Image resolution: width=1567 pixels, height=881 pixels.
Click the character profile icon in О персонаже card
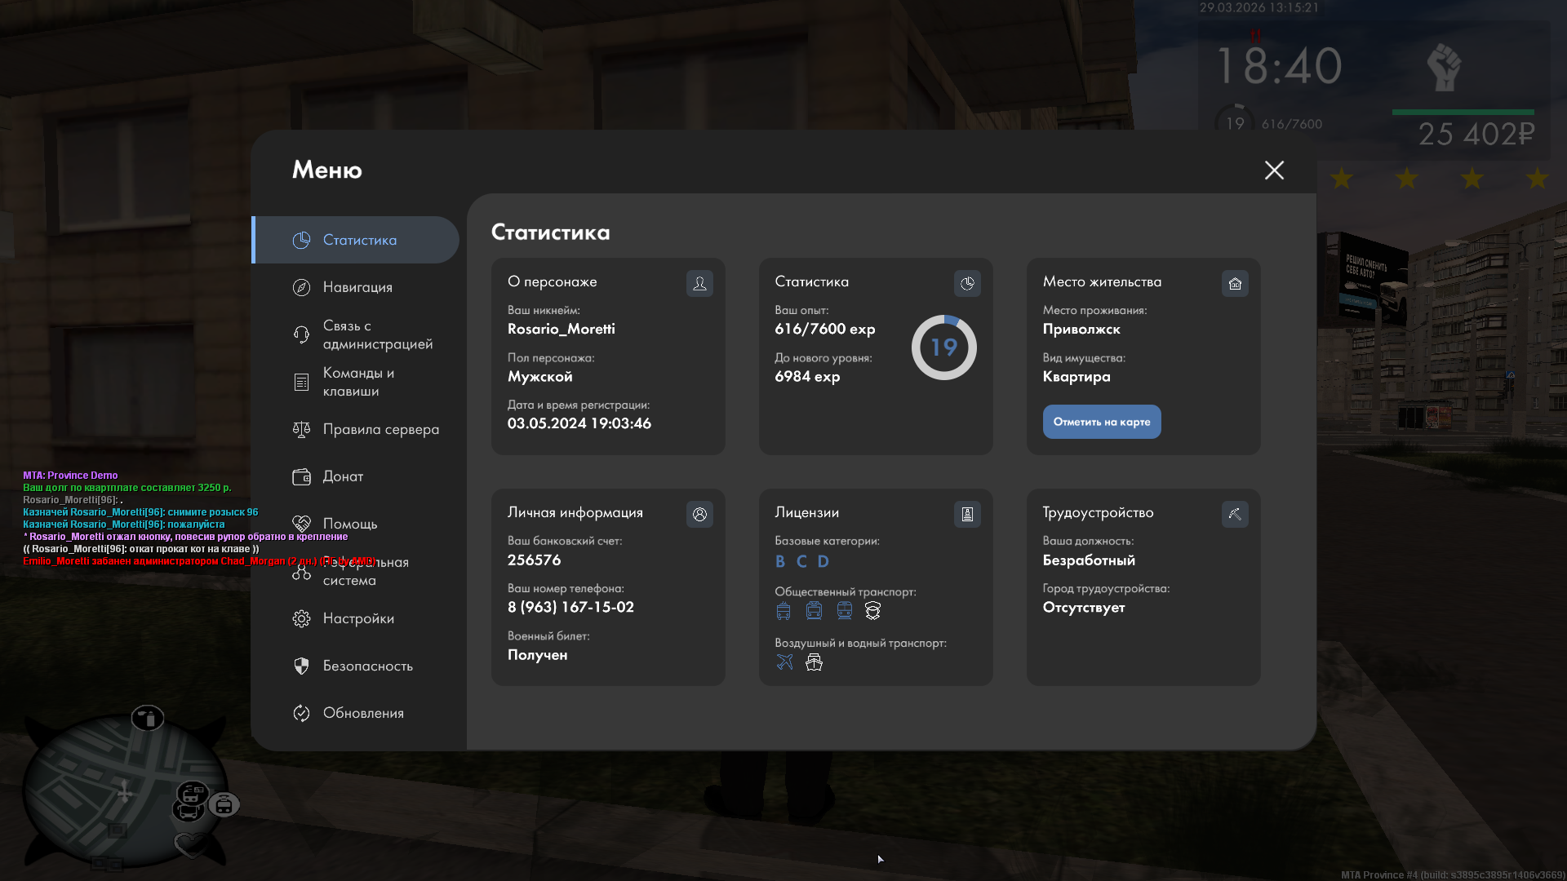(x=699, y=283)
